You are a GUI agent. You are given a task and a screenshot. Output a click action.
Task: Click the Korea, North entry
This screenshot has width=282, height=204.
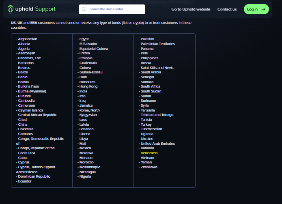[x=89, y=110]
